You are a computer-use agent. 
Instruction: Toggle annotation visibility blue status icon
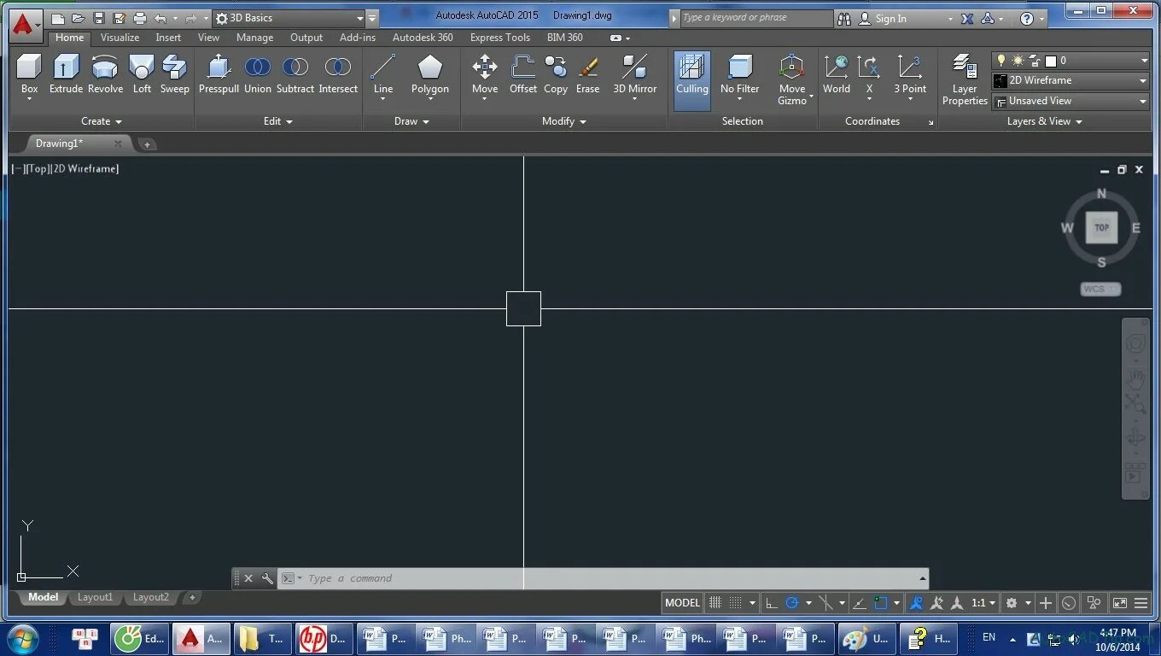(x=917, y=602)
